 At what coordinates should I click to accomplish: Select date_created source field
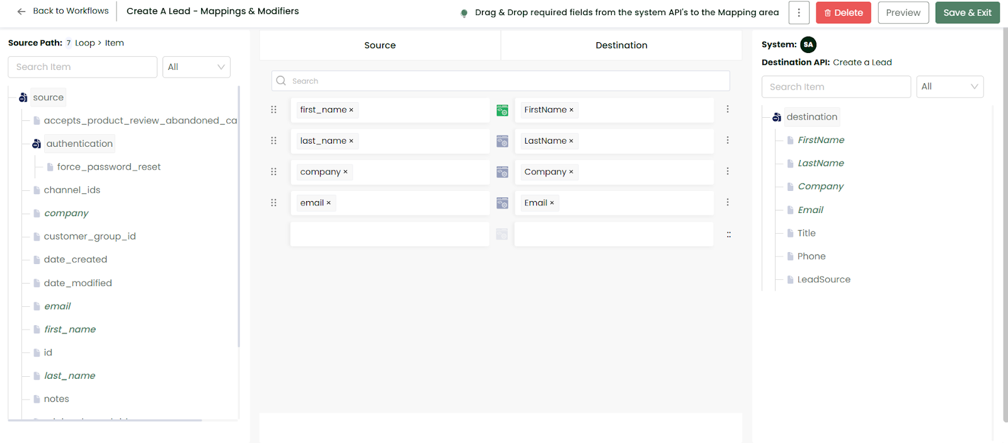click(x=76, y=260)
